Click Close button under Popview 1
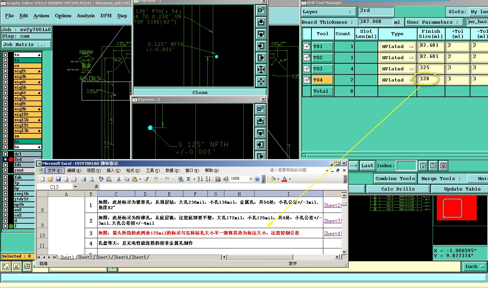 (200, 92)
